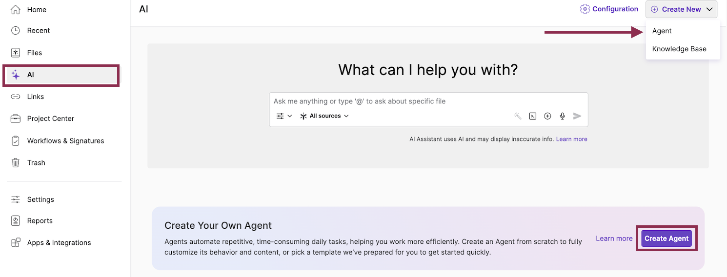727x277 pixels.
Task: Open Apps & Integrations page
Action: 59,243
